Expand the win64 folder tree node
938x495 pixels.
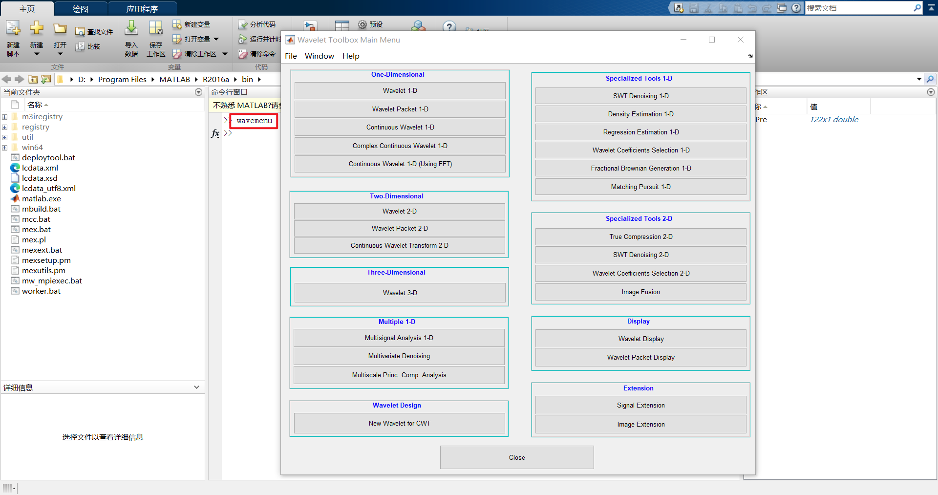click(x=5, y=148)
